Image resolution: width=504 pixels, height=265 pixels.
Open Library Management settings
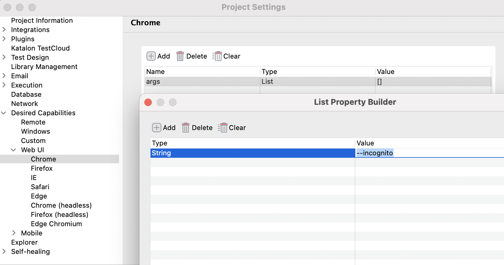[x=44, y=67]
